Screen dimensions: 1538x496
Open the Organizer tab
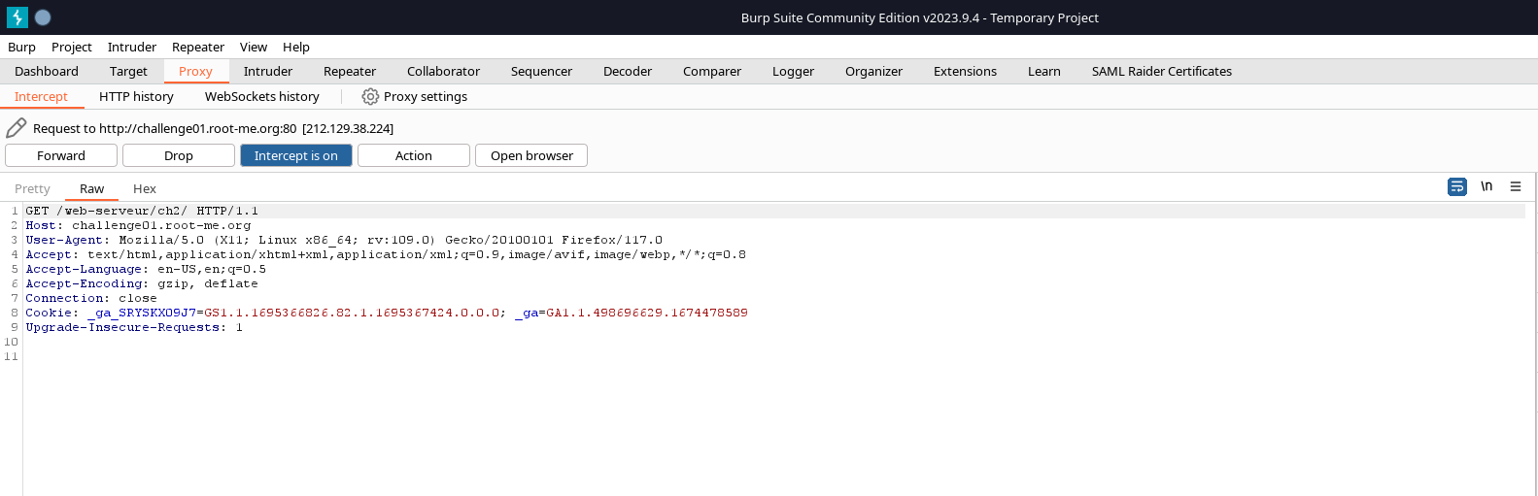[x=873, y=71]
